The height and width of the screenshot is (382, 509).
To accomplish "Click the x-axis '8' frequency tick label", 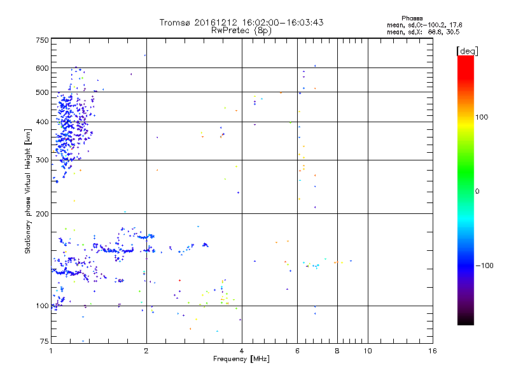I will [x=337, y=351].
